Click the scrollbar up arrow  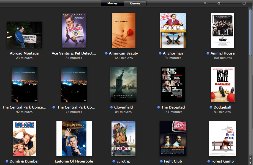[x=251, y=158]
